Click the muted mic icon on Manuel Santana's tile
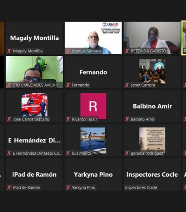The height and width of the screenshot is (212, 186). 68,51
